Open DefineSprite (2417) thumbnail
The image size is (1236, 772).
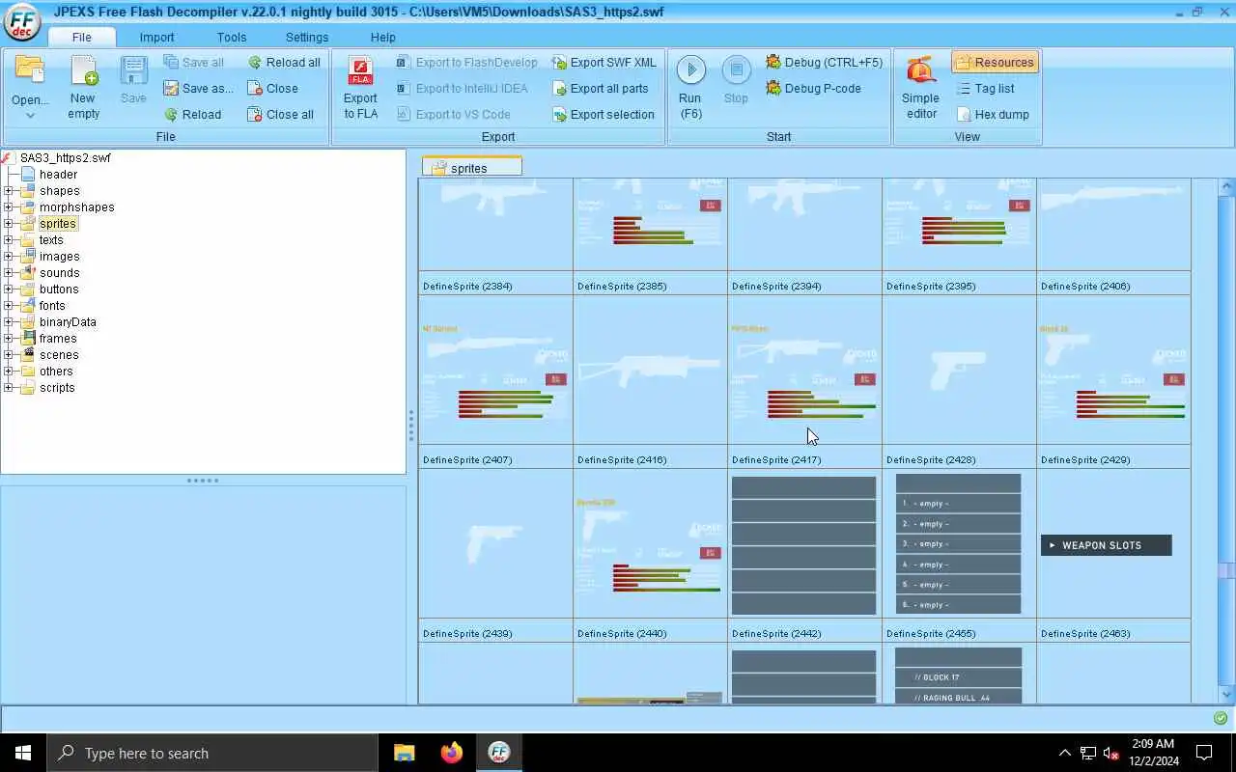[x=804, y=372]
